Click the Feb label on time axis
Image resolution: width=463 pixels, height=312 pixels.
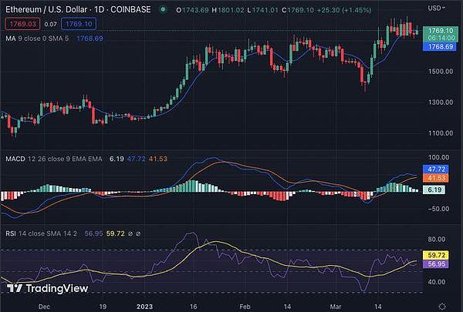click(245, 307)
